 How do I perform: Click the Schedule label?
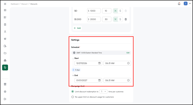point(75,47)
